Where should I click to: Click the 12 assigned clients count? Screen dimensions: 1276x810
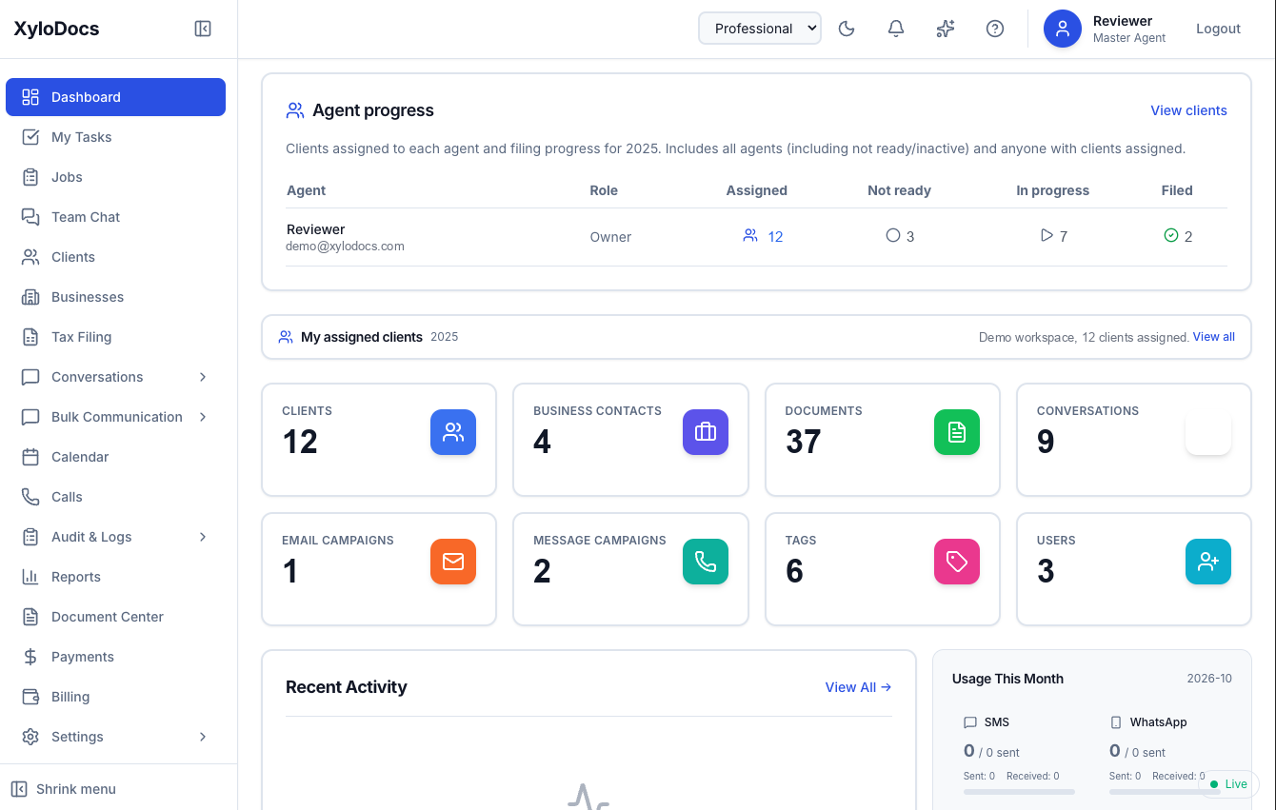tap(763, 236)
